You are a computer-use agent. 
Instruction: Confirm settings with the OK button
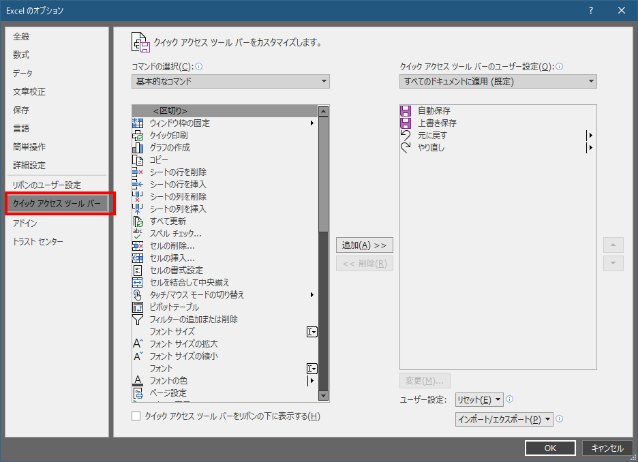pyautogui.click(x=550, y=448)
